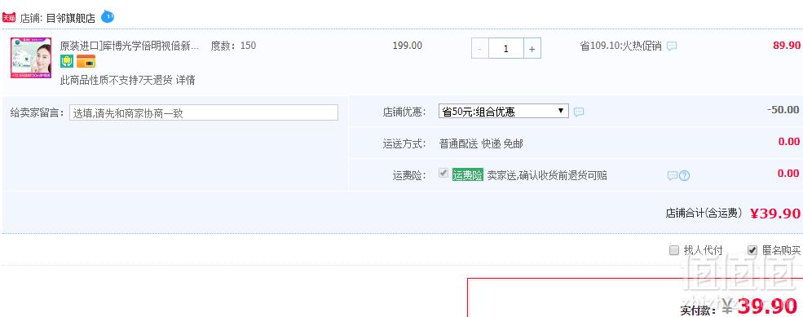
Task: Click the question mark help icon for 运费险
Action: (x=684, y=176)
